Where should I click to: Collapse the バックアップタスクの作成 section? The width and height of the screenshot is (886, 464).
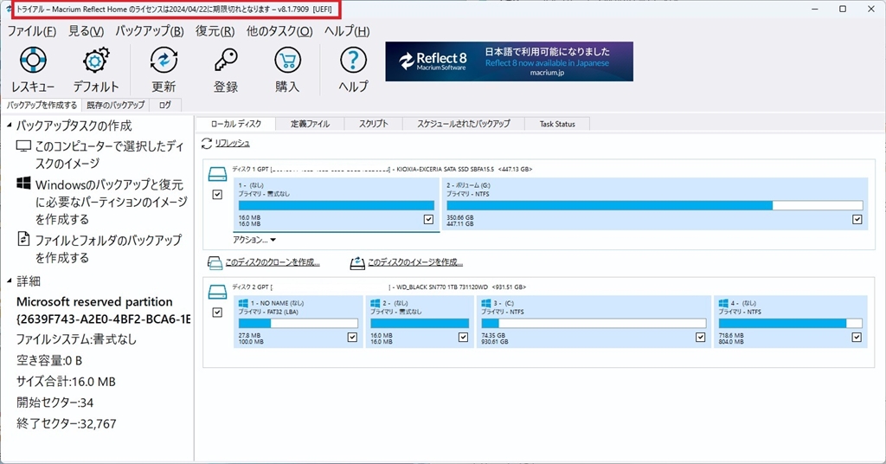click(x=9, y=125)
